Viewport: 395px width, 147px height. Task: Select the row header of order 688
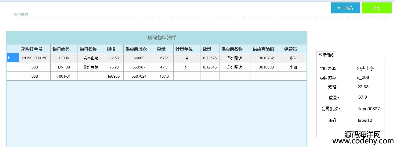tap(13, 76)
